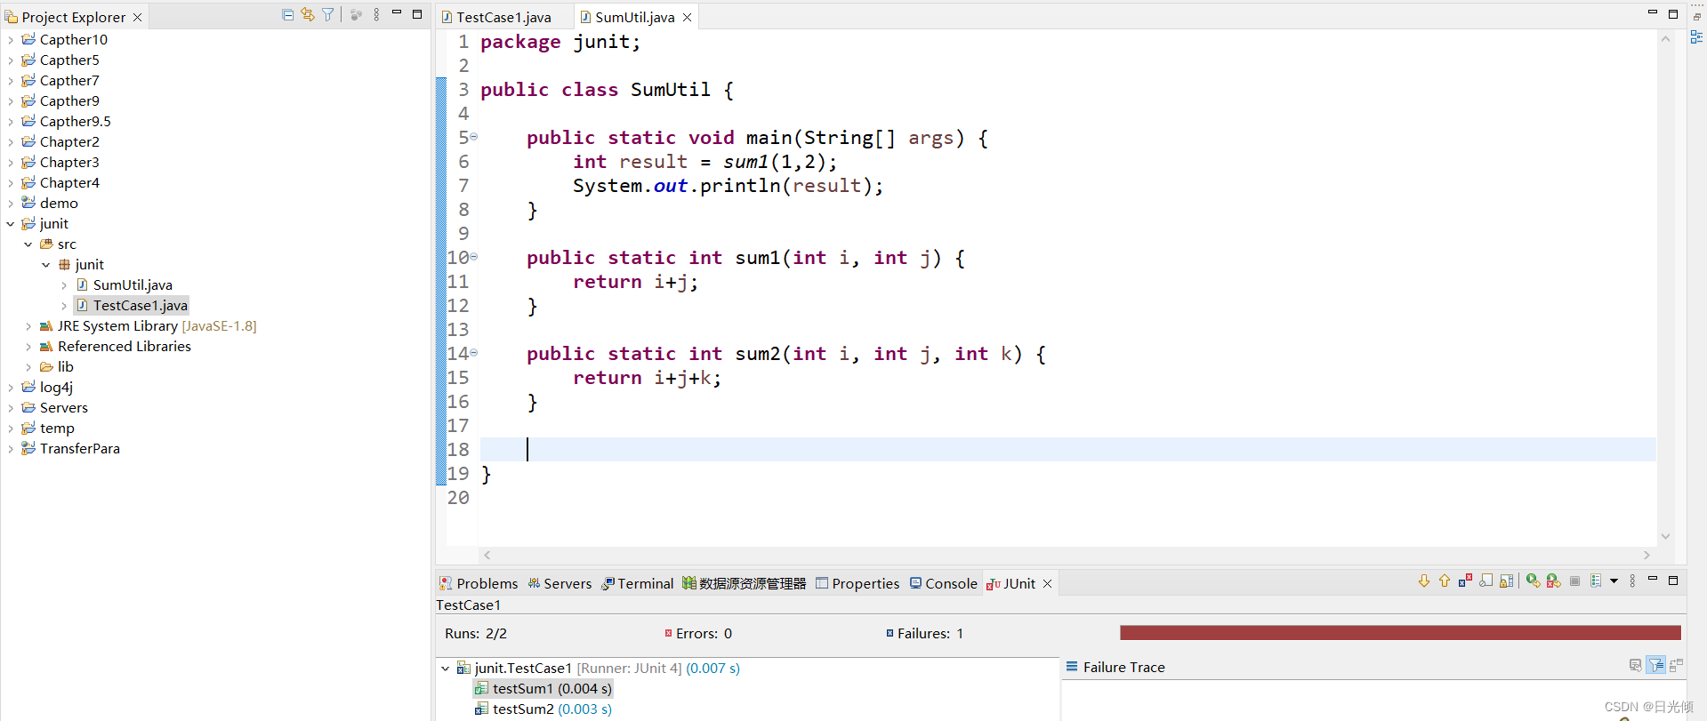Open the 数据源资源管理器 tab

pos(745,583)
